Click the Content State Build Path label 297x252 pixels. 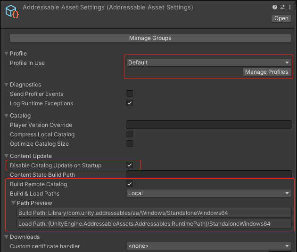coord(42,175)
